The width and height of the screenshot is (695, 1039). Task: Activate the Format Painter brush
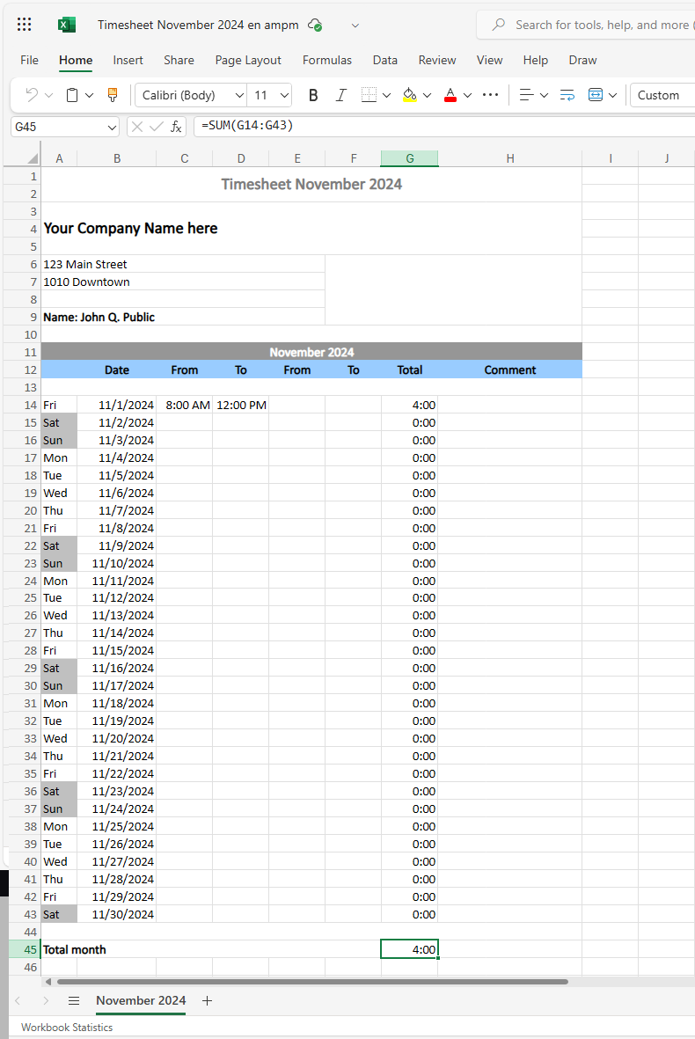[113, 95]
